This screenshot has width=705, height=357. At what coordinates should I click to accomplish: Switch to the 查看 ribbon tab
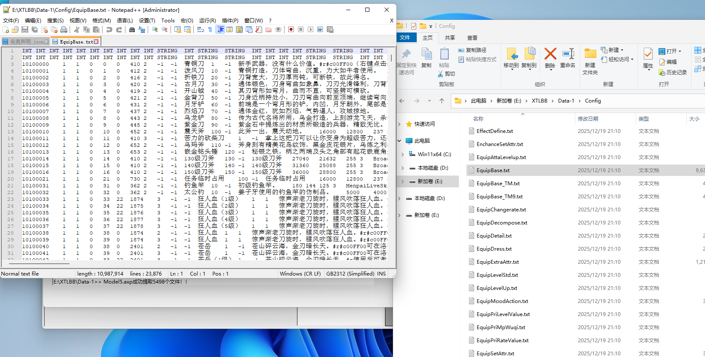pos(472,38)
